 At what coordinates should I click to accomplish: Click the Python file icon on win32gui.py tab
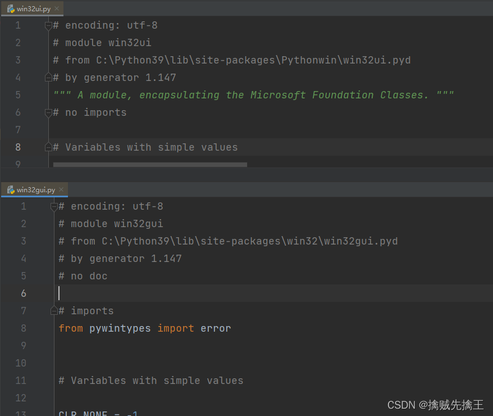click(x=11, y=189)
